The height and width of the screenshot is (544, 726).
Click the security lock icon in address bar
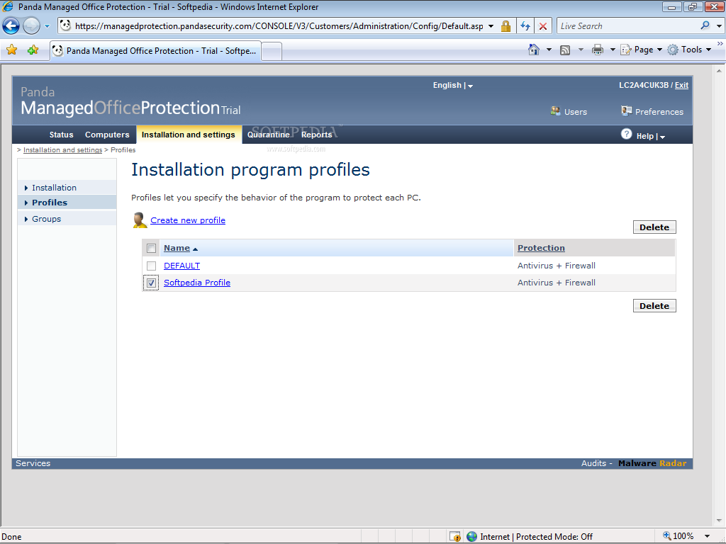click(506, 26)
